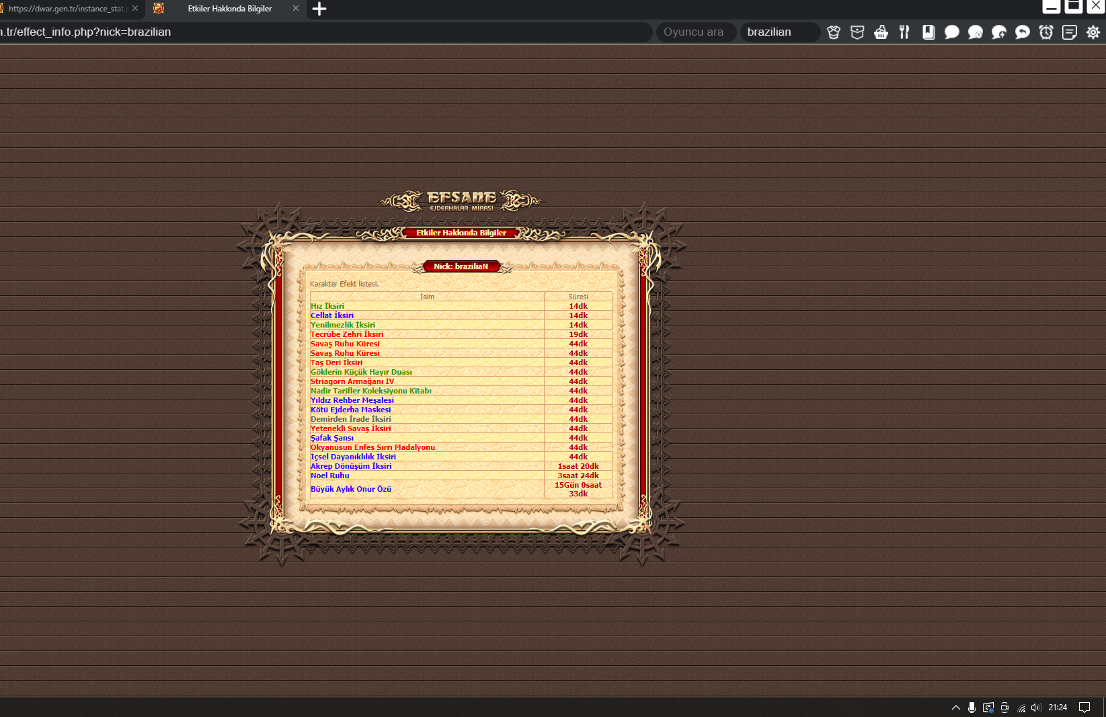
Task: Click the Yetenekli Savaş İksiri entry
Action: tap(350, 428)
